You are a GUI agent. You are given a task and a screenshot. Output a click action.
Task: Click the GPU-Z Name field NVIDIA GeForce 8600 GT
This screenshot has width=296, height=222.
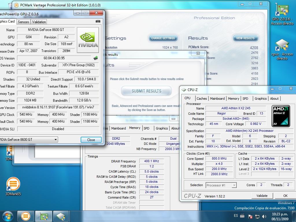pyautogui.click(x=46, y=30)
